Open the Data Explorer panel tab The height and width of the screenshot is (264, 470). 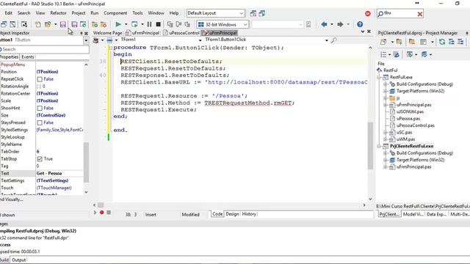pyautogui.click(x=436, y=214)
